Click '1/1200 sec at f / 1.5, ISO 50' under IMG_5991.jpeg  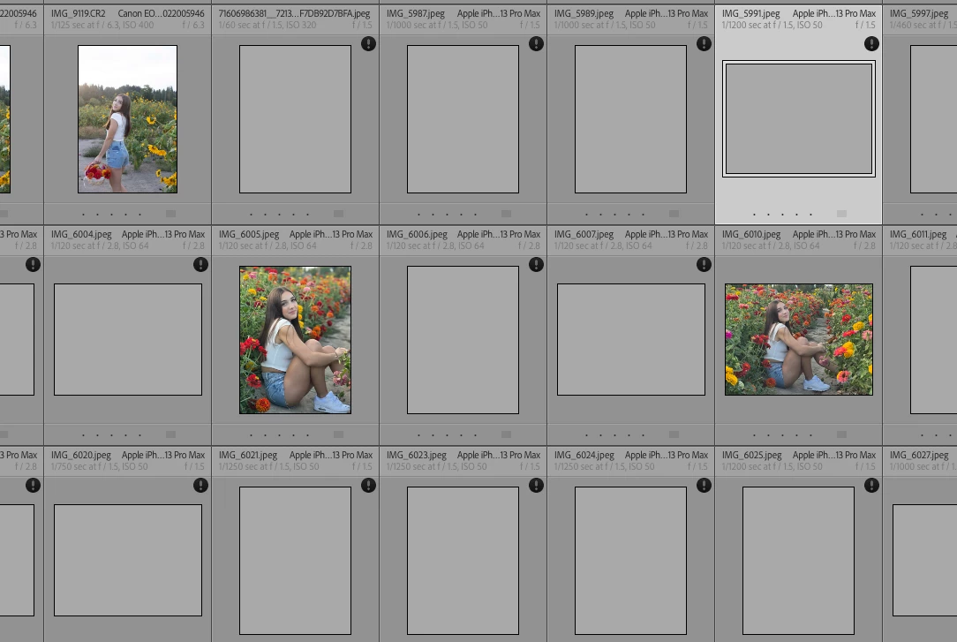pyautogui.click(x=772, y=25)
